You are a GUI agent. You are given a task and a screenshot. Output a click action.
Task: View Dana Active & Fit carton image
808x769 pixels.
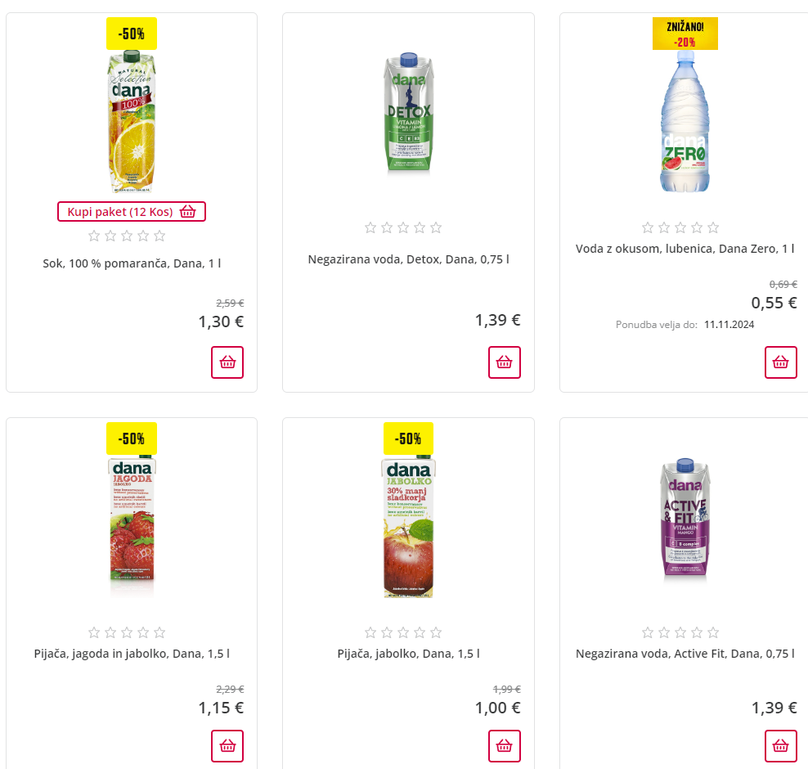coord(685,519)
